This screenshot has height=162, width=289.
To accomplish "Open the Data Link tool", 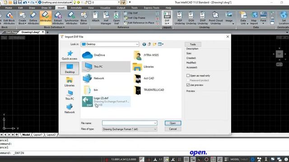I will 243,18.
